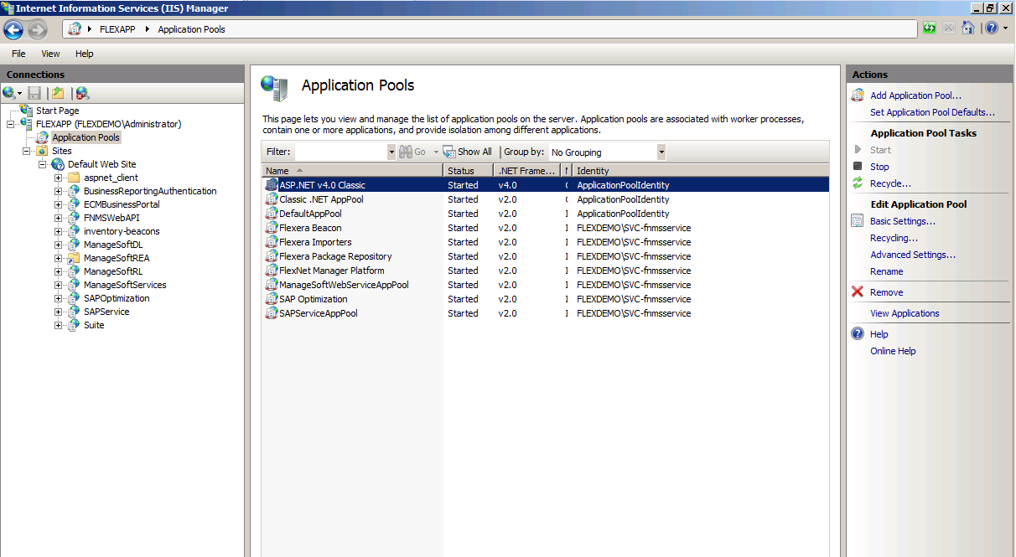Click the Home icon in address bar area
This screenshot has height=557, width=1016.
[968, 28]
